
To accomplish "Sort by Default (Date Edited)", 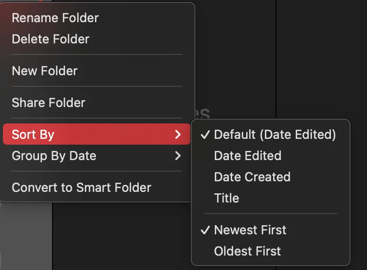I will 275,135.
